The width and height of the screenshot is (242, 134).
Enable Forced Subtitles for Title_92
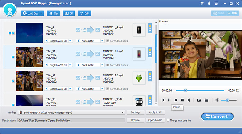[108, 89]
